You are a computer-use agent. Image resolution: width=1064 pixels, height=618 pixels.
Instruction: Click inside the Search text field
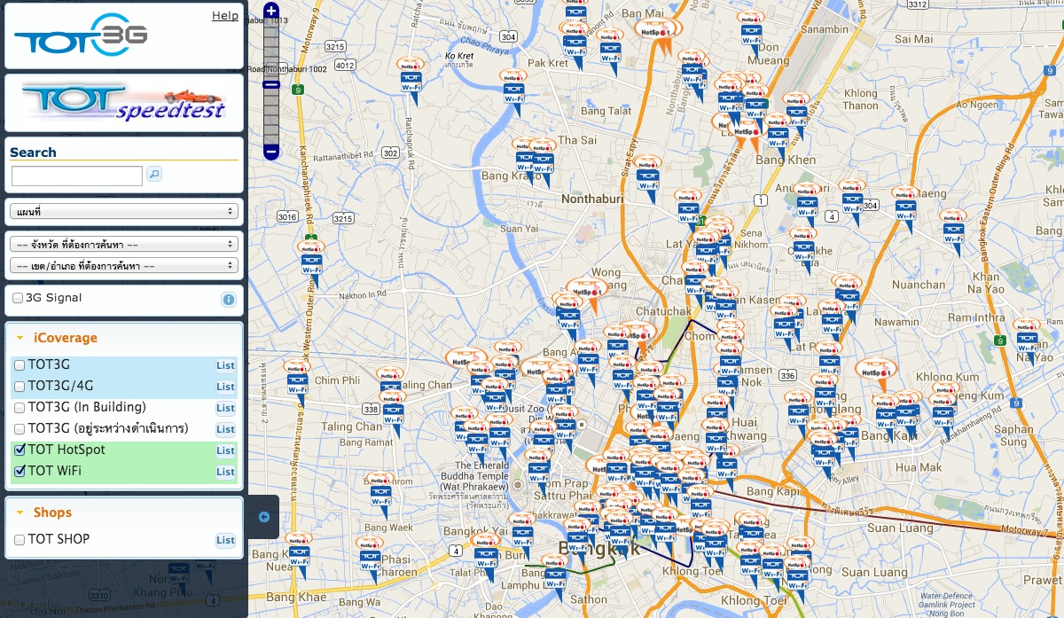tap(77, 176)
